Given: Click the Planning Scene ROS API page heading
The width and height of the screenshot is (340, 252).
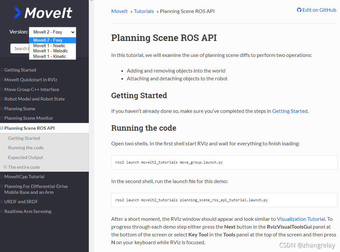Looking at the screenshot, I should point(164,38).
